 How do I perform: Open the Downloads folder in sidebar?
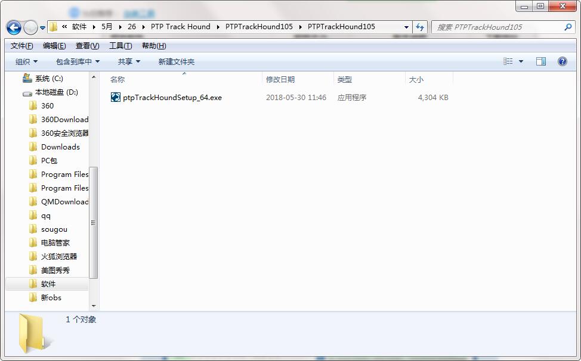point(59,147)
